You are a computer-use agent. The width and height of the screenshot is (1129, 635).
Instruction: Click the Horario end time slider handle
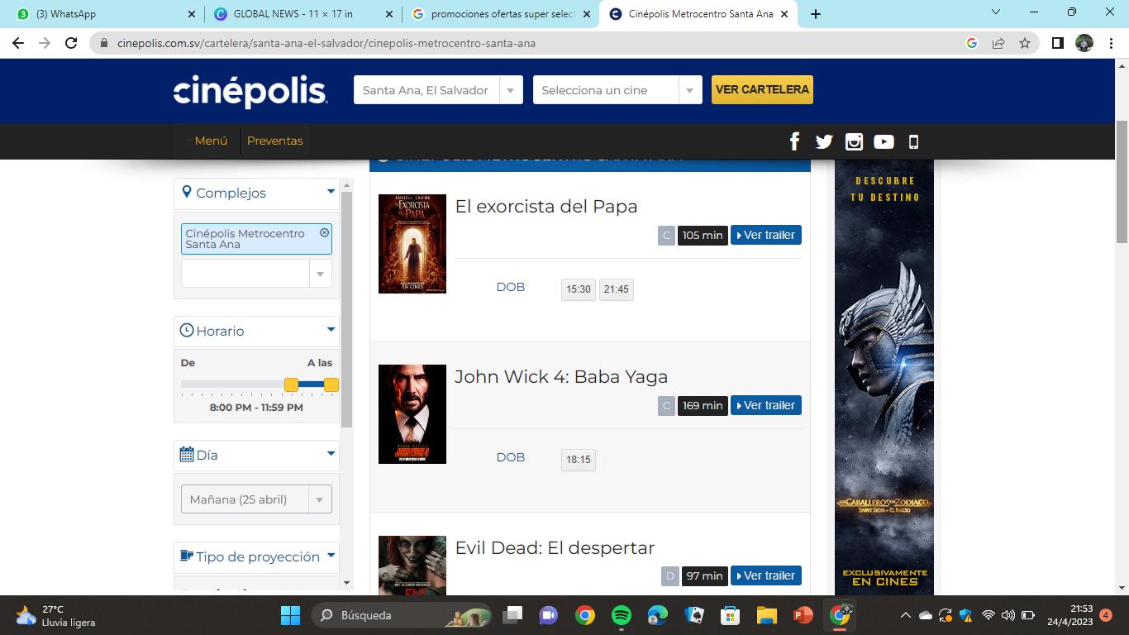331,384
